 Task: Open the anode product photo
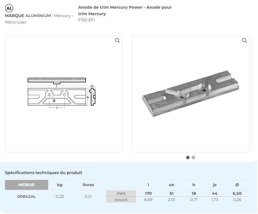(191, 94)
